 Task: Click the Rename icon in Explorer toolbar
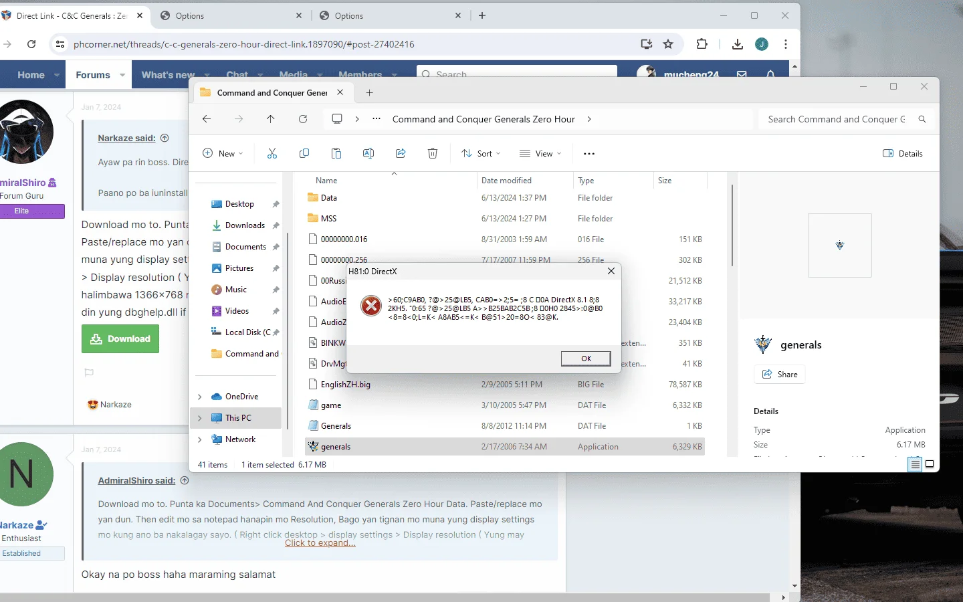tap(368, 154)
